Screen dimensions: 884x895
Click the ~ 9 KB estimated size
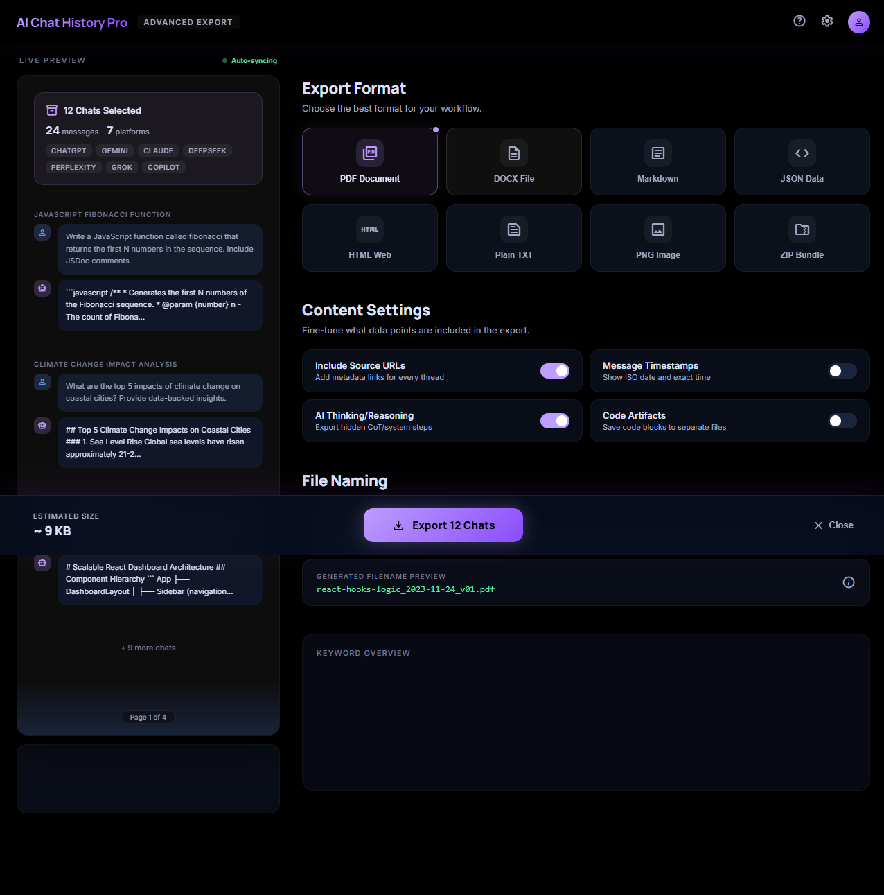(53, 531)
